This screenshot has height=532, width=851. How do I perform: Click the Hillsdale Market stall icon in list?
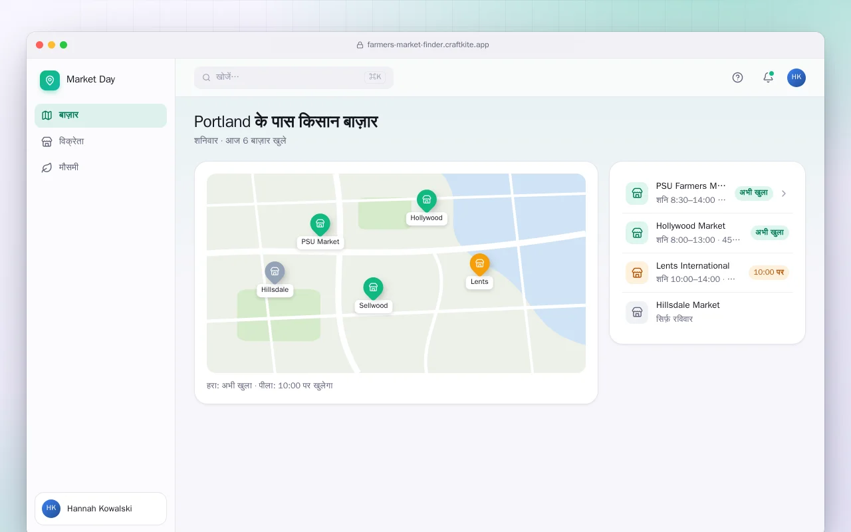637,313
